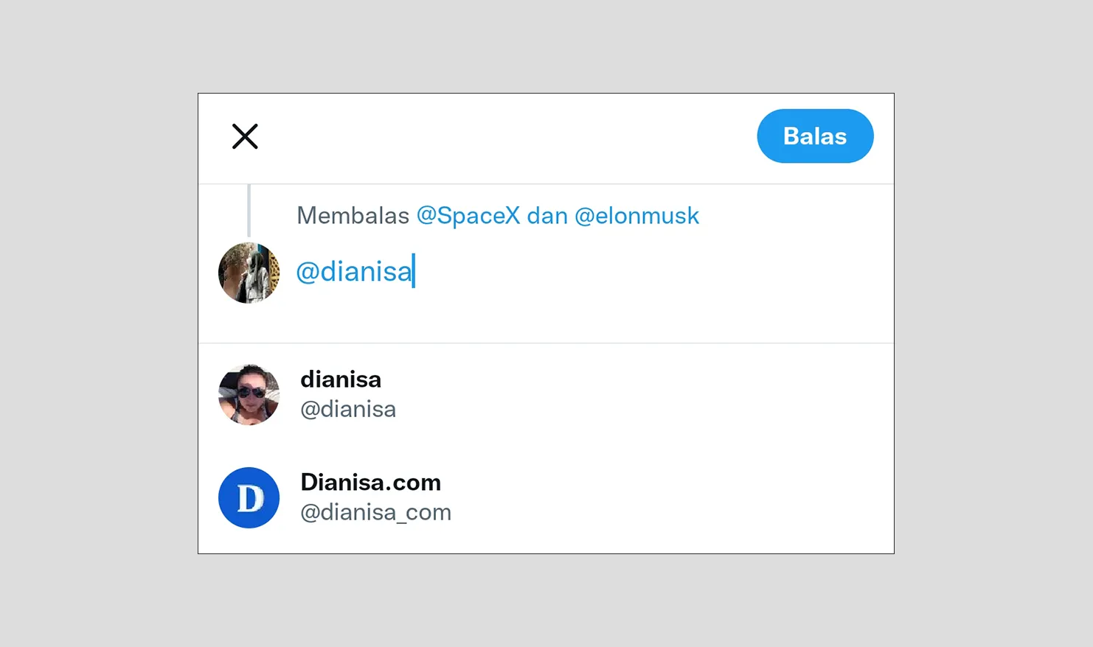Click the 'Membalas' replying-to label

pos(353,215)
